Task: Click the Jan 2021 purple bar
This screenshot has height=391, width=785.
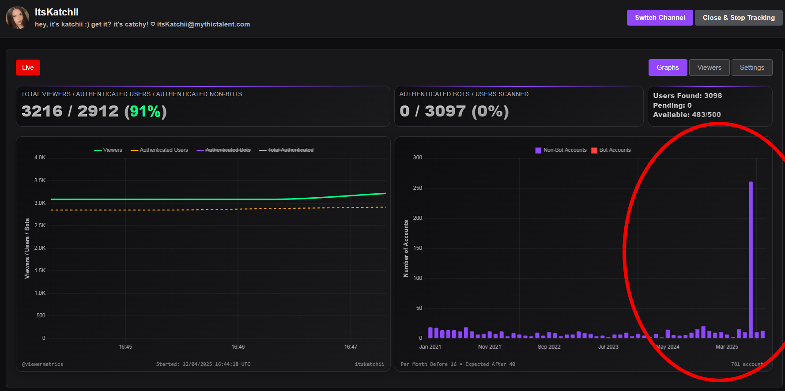Action: pos(430,332)
